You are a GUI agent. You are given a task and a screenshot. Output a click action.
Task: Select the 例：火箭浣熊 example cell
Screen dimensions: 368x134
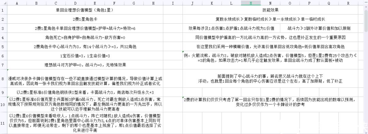[x=270, y=60]
